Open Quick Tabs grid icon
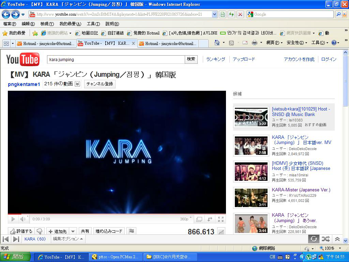This screenshot has width=349, height=262. (6, 43)
